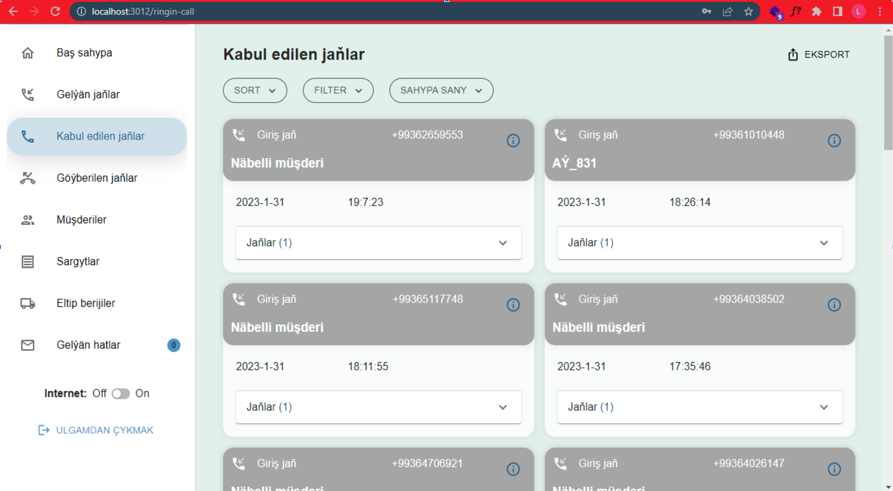Click the f? extension icon
The width and height of the screenshot is (893, 491).
click(796, 11)
